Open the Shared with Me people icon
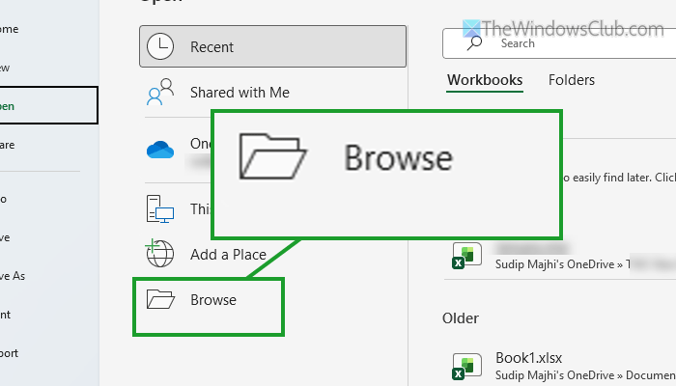 [x=160, y=93]
